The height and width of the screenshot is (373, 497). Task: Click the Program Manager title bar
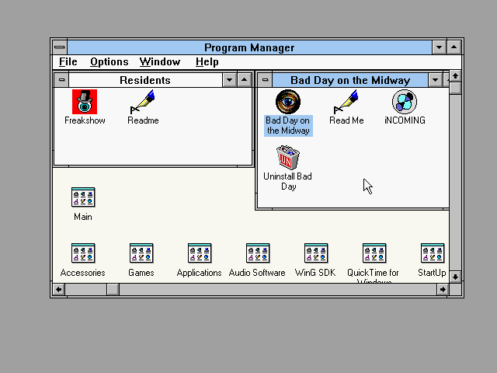point(249,47)
